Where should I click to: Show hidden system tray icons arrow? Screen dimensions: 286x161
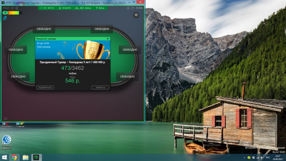tap(245, 158)
